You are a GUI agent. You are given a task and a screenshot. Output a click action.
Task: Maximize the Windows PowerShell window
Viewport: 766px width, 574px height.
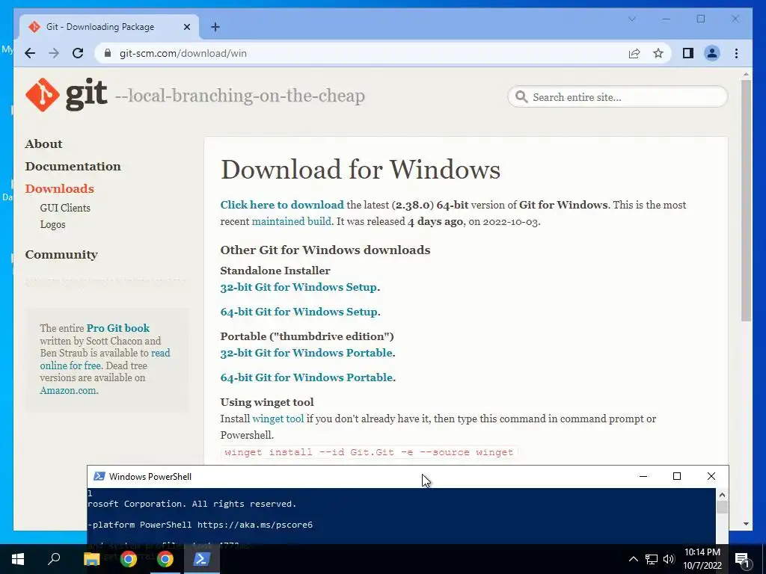click(x=676, y=476)
